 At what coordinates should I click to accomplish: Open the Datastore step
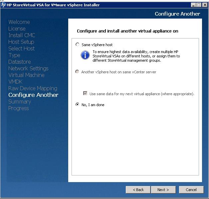tap(20, 62)
